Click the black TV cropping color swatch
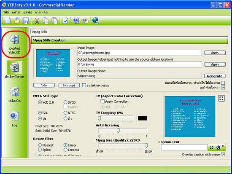The width and height of the screenshot is (232, 174). 143,118
